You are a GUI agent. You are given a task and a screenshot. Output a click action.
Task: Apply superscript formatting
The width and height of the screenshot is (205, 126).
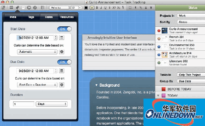point(114,8)
